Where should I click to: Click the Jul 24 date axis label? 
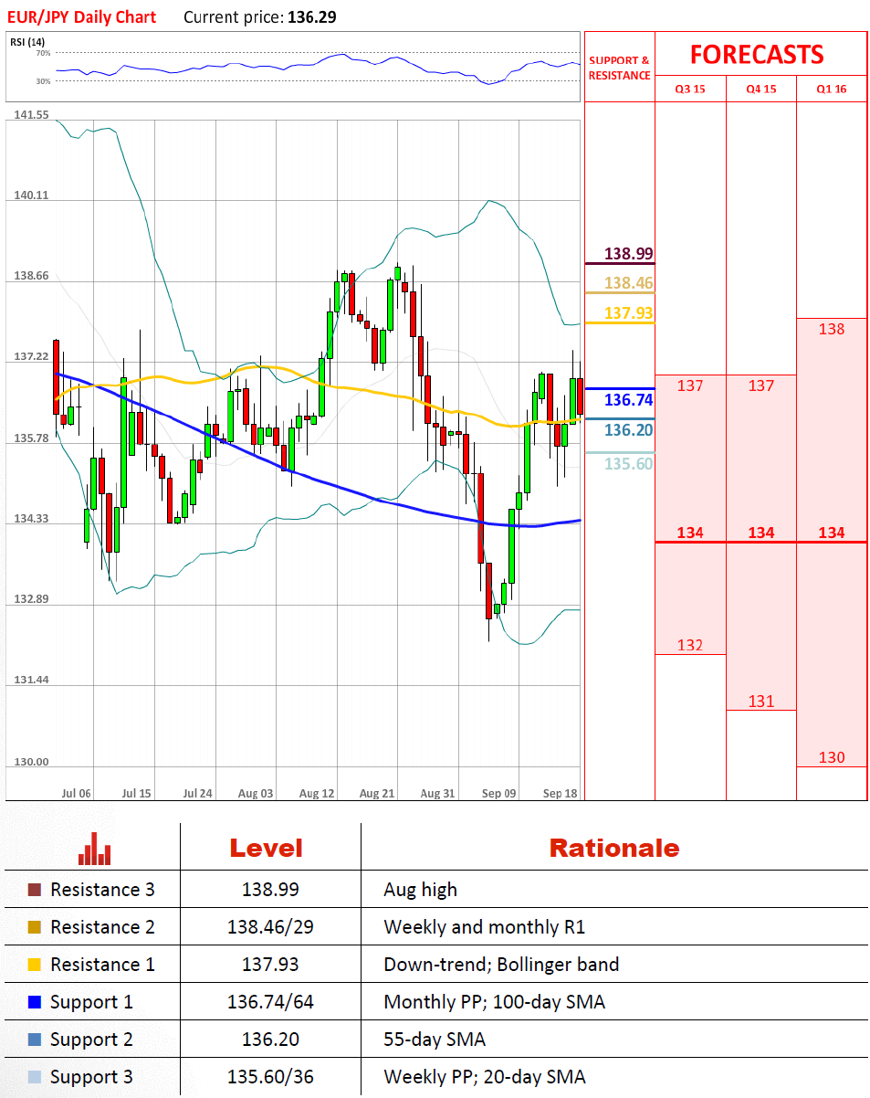coord(198,793)
